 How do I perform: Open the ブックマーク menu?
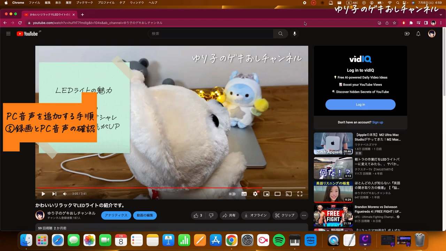(x=85, y=3)
